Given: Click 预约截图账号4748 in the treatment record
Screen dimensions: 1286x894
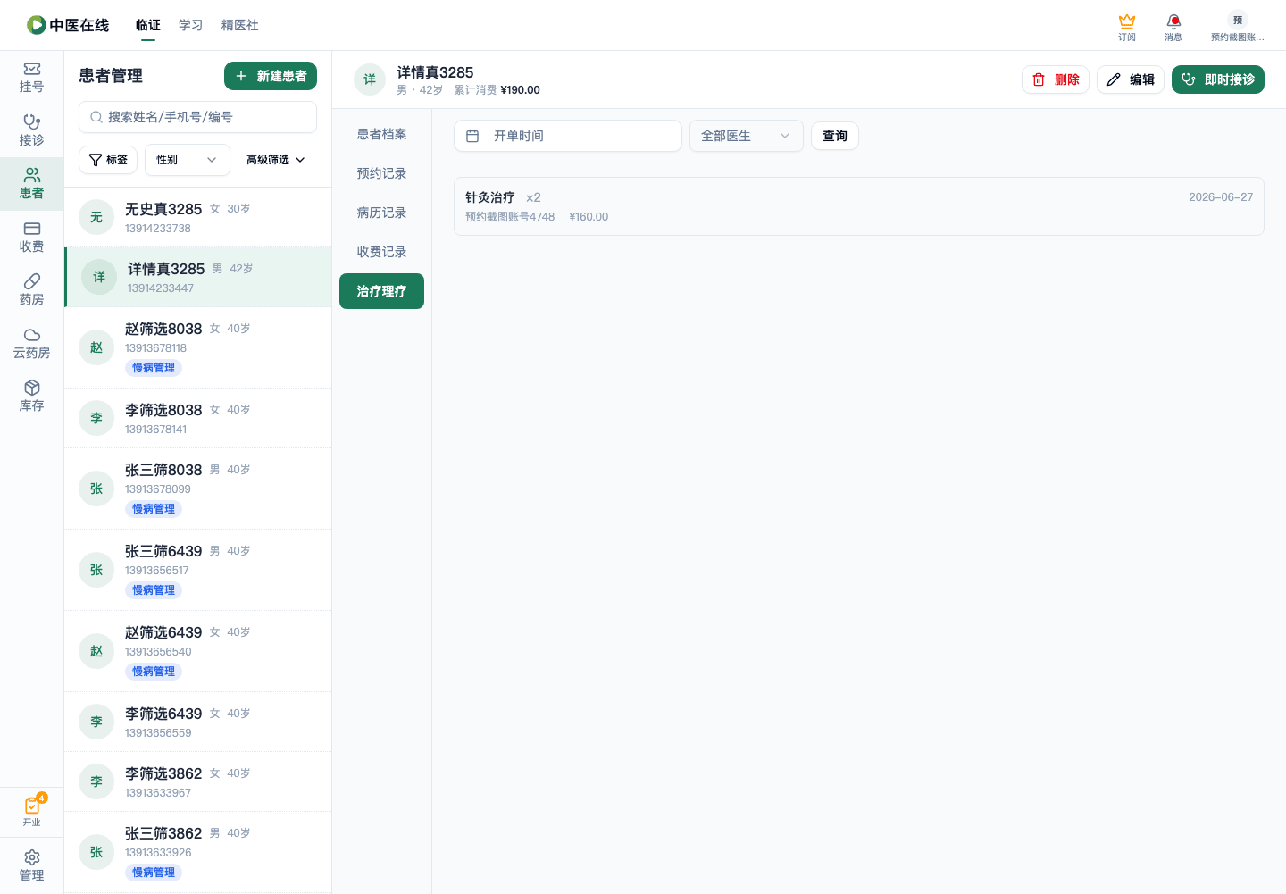Looking at the screenshot, I should pos(510,217).
